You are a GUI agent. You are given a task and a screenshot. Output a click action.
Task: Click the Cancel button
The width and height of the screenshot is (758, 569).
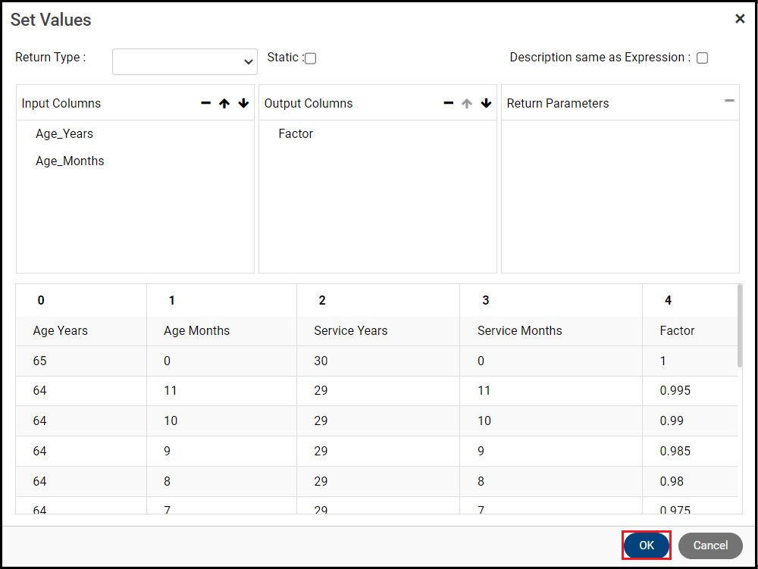point(710,546)
